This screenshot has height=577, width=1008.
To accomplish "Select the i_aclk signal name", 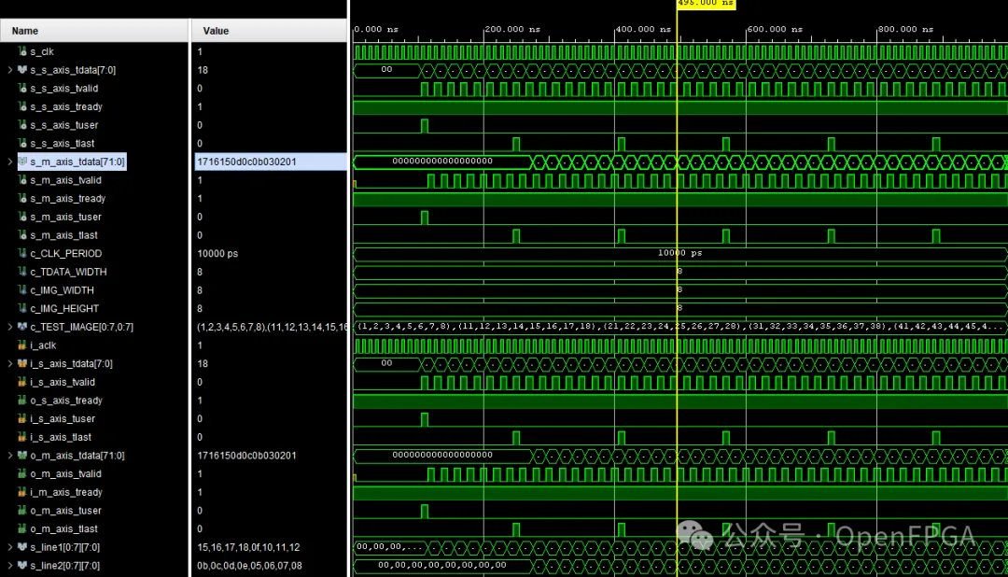I will click(x=43, y=345).
